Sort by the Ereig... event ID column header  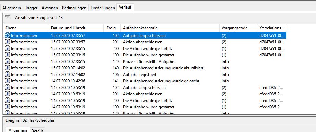(x=112, y=28)
